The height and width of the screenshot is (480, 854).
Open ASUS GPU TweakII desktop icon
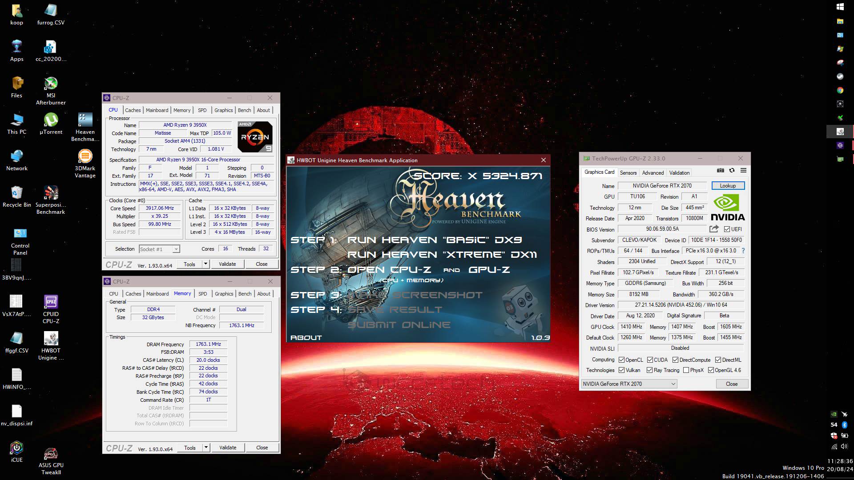click(51, 461)
